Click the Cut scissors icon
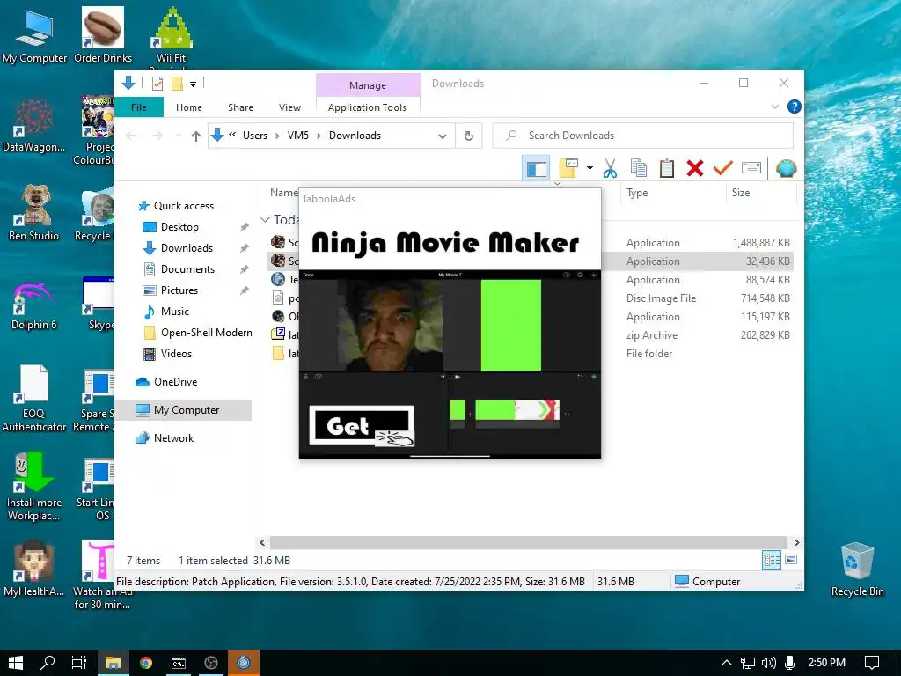The image size is (901, 676). click(x=610, y=168)
